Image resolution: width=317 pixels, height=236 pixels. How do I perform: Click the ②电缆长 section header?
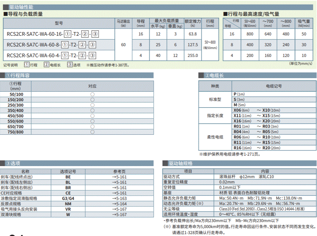pyautogui.click(x=257, y=76)
